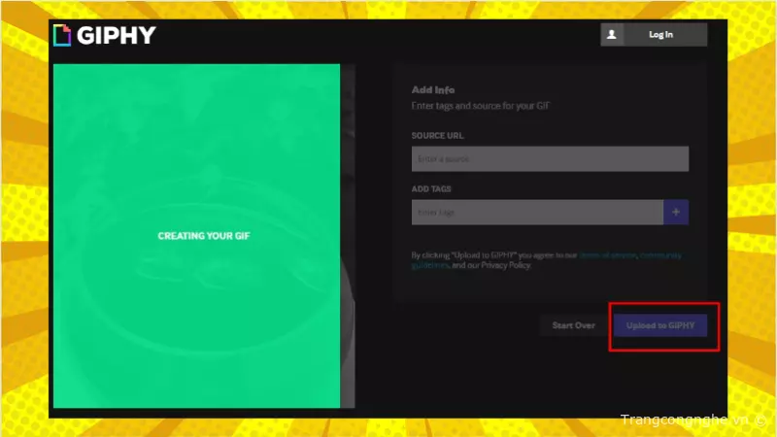Click the GIPHY wordmark text
The width and height of the screenshot is (777, 437).
pos(116,36)
